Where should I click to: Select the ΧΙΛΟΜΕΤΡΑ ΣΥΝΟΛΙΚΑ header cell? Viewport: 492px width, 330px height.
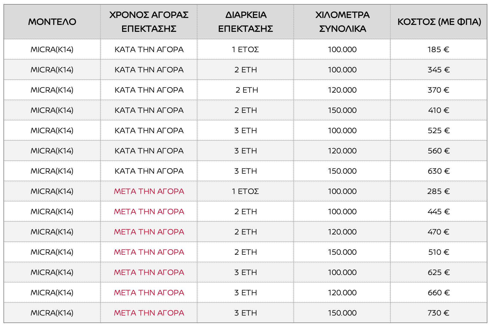(342, 22)
